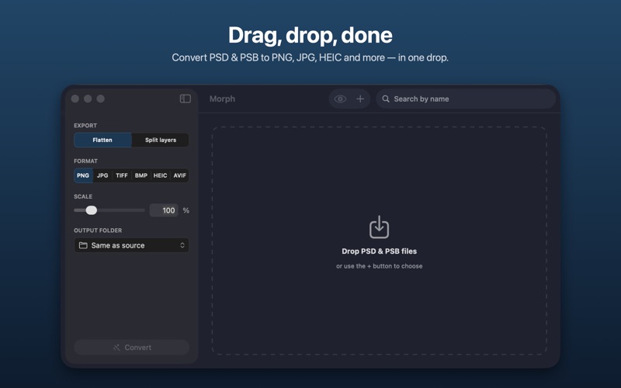The height and width of the screenshot is (388, 621).
Task: Click the Scale slider handle
Action: (92, 210)
